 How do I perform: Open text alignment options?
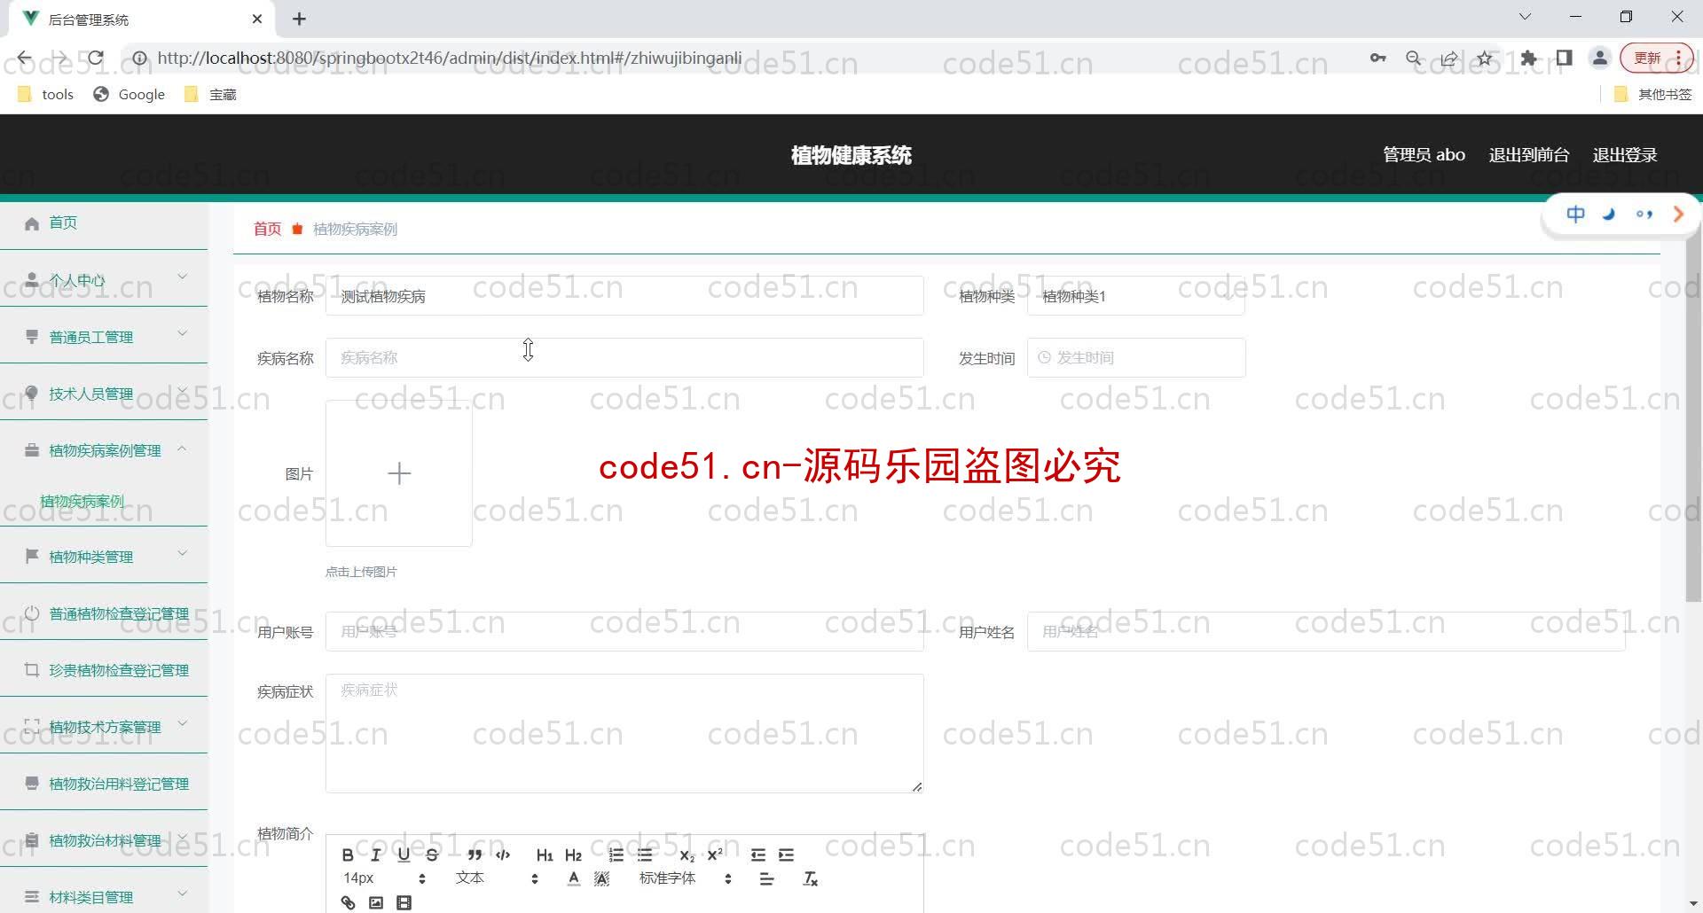tap(766, 878)
